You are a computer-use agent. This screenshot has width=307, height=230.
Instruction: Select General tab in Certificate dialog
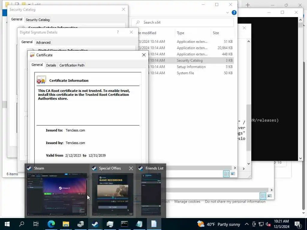pyautogui.click(x=37, y=65)
